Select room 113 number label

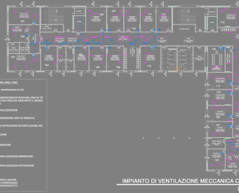[x=149, y=66]
